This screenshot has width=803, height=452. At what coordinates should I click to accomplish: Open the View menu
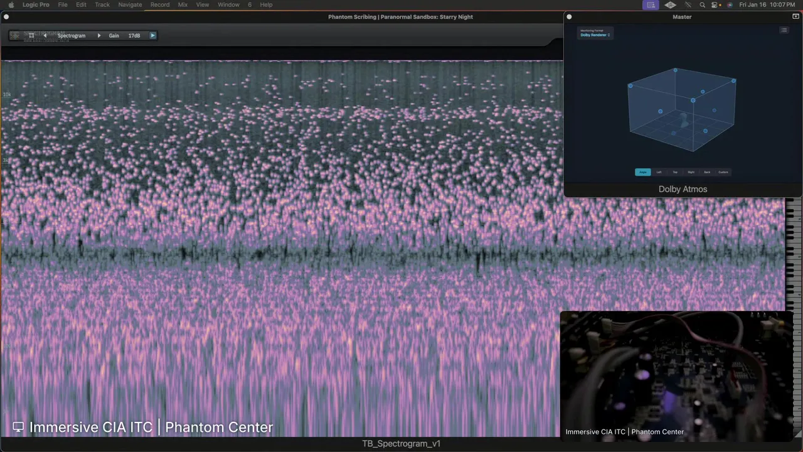tap(203, 4)
